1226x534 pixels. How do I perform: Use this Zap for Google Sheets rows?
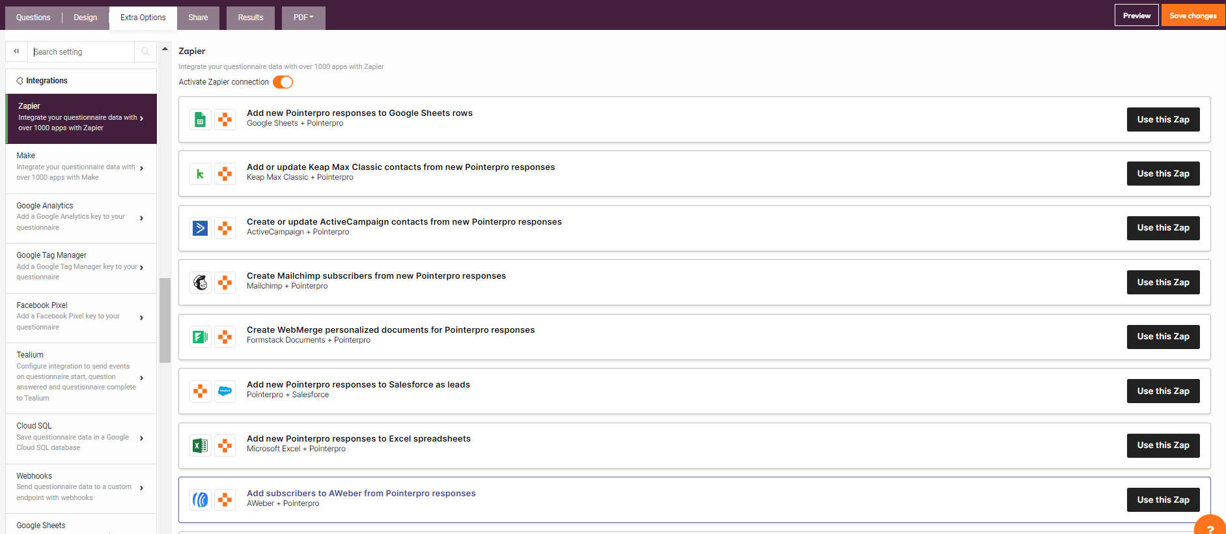click(1163, 120)
